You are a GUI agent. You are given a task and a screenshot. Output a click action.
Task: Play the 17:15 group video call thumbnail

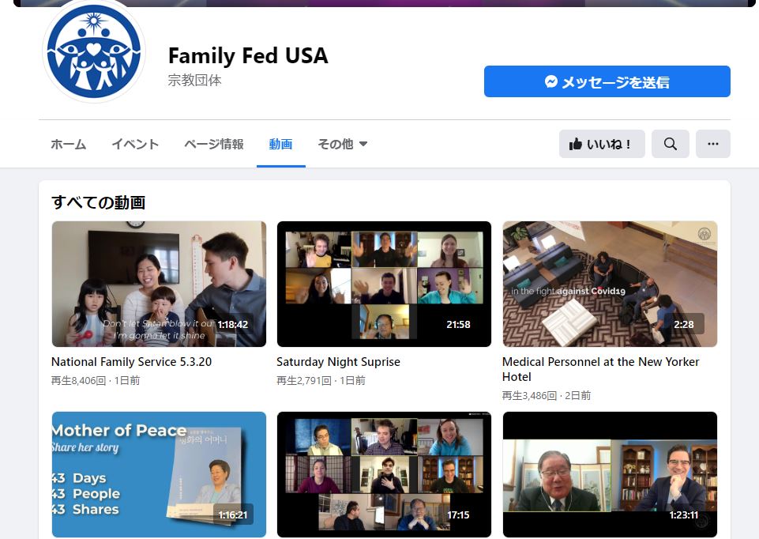tap(384, 475)
